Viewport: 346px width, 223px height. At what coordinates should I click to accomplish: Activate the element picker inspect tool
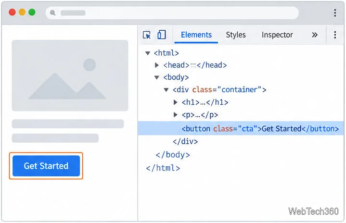pyautogui.click(x=147, y=35)
